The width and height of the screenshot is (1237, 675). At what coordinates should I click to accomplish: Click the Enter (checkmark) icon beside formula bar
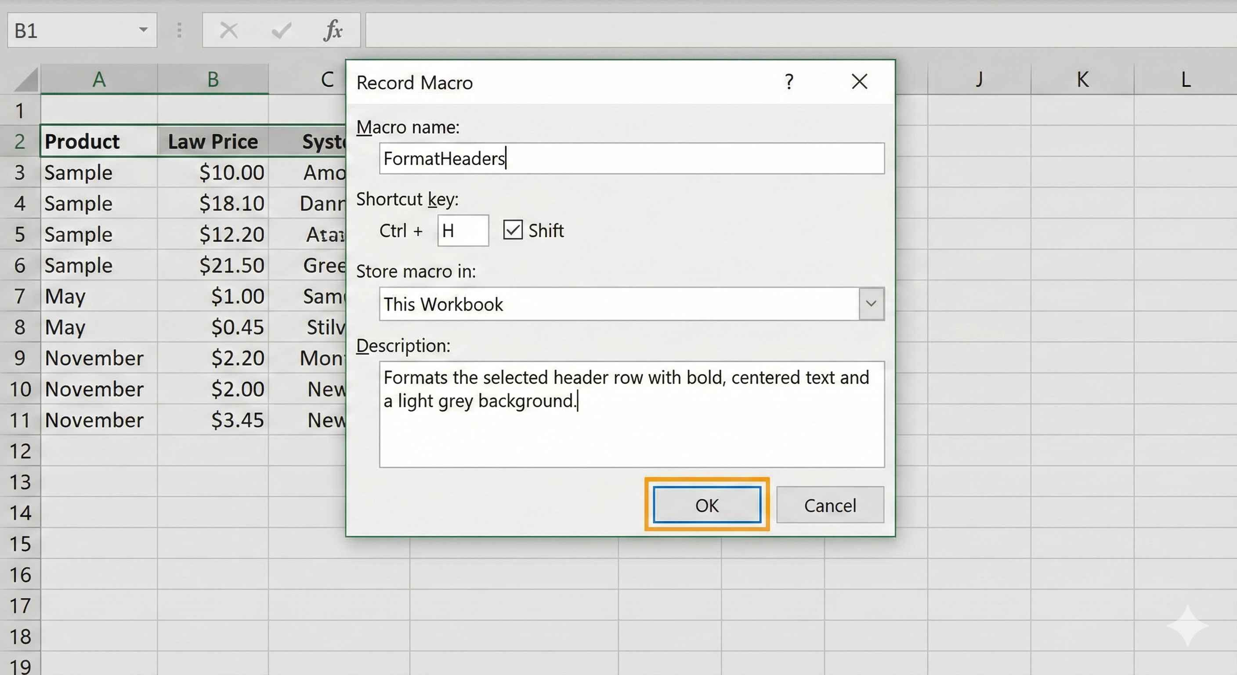click(281, 30)
